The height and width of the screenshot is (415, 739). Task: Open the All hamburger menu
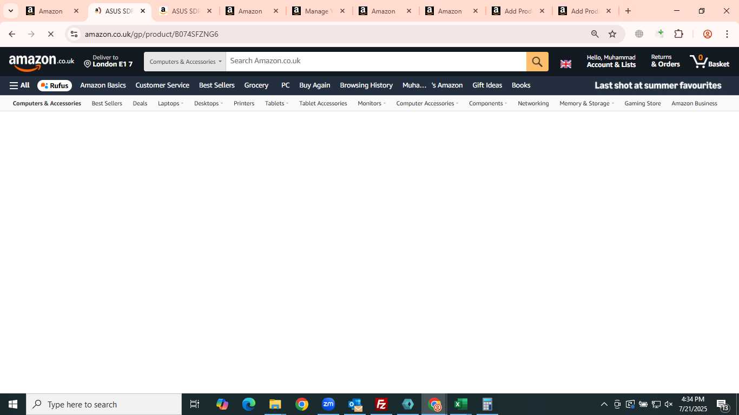[19, 85]
